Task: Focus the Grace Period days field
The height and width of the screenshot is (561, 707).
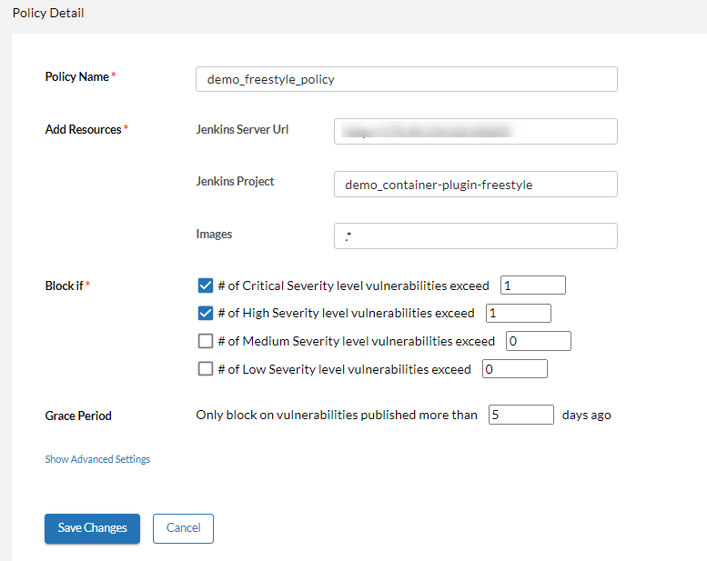Action: (521, 415)
